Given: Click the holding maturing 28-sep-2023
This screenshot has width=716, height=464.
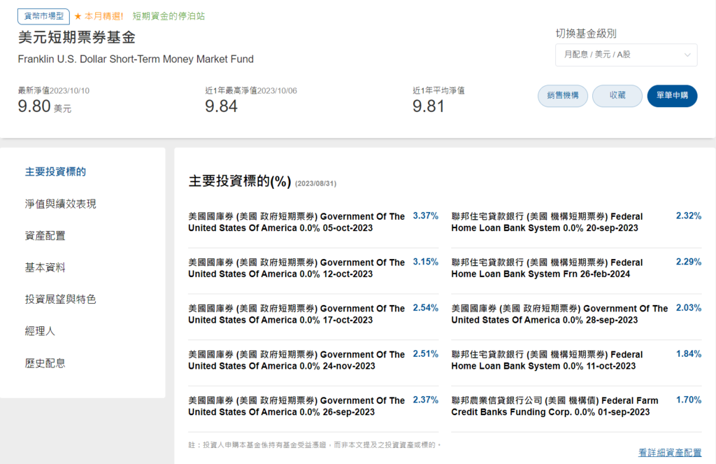Looking at the screenshot, I should tap(559, 314).
